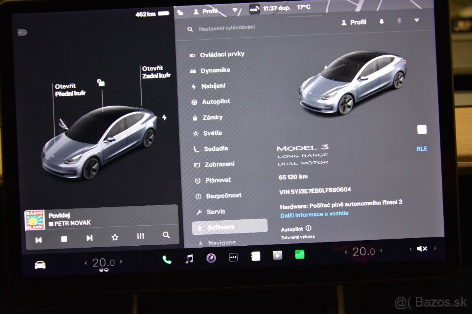The height and width of the screenshot is (314, 472).
Task: Open the charge port via lightning icon
Action: (165, 116)
